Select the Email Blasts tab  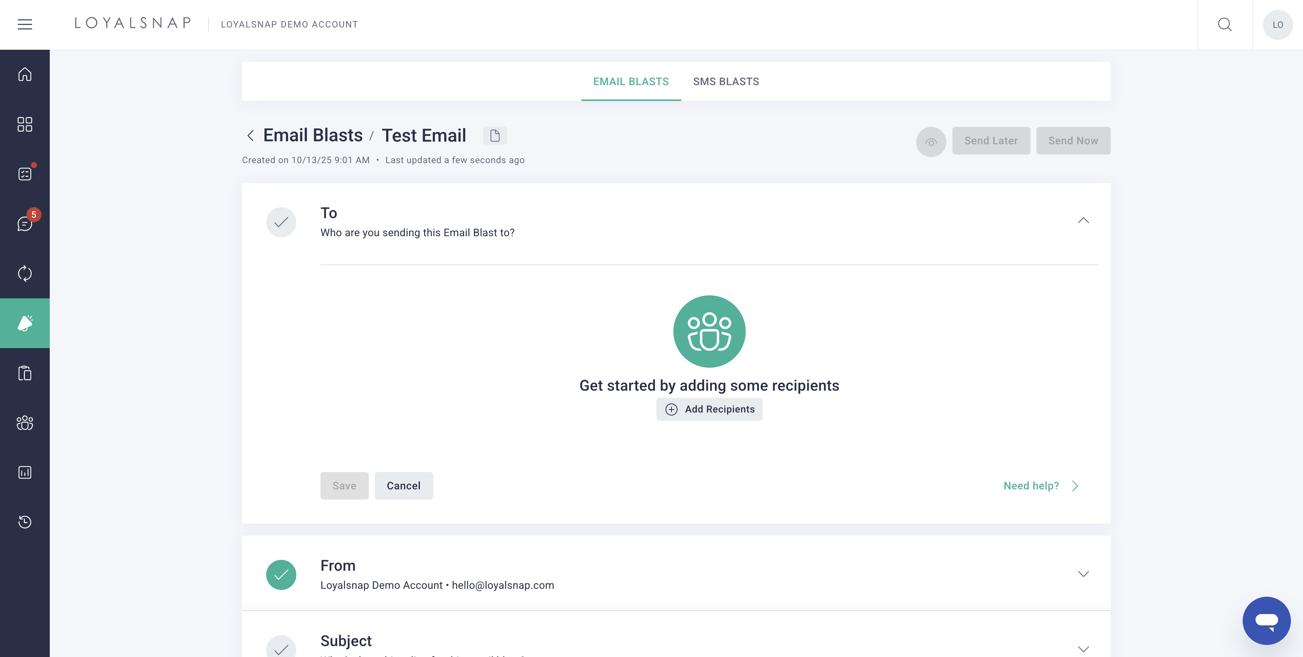tap(631, 81)
